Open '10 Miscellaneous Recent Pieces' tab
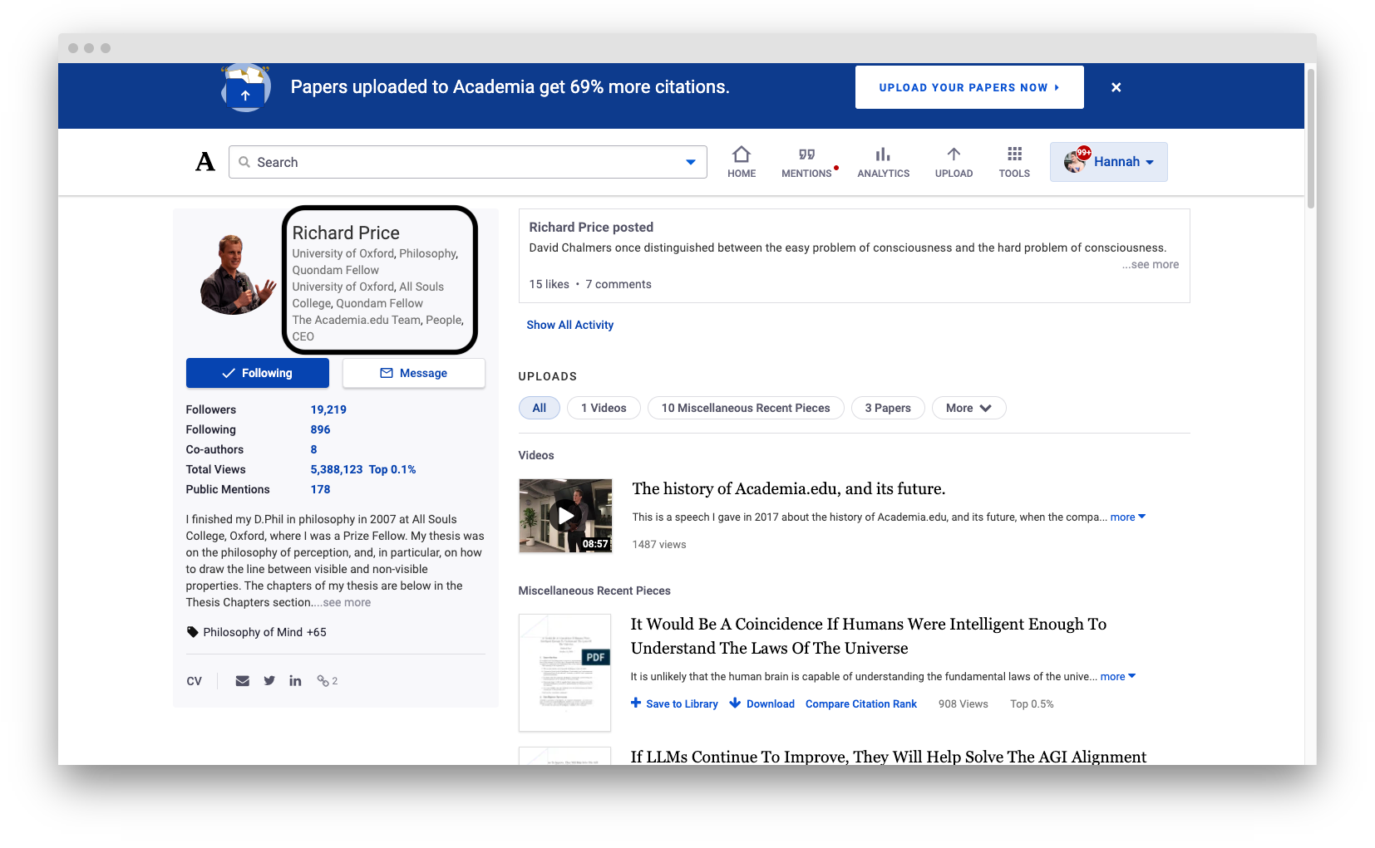 pyautogui.click(x=745, y=408)
